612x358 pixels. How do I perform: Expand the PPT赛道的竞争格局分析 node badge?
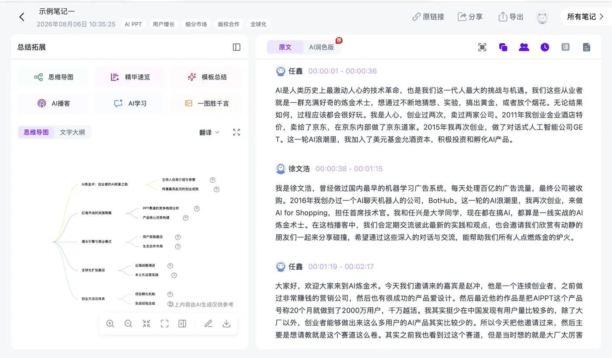[x=197, y=209]
